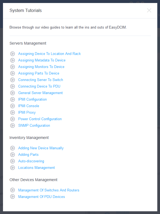Click play icon next to IPMI Console

click(x=12, y=106)
